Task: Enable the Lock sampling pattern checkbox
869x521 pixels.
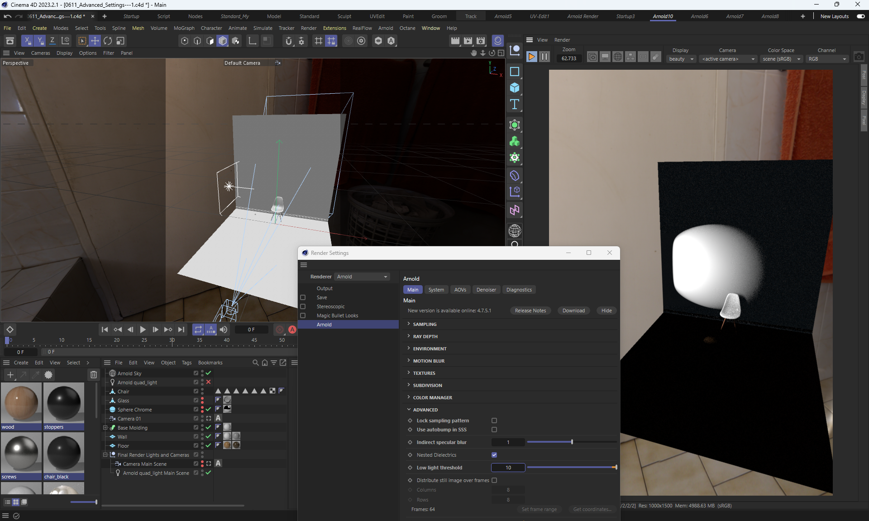Action: pos(494,421)
